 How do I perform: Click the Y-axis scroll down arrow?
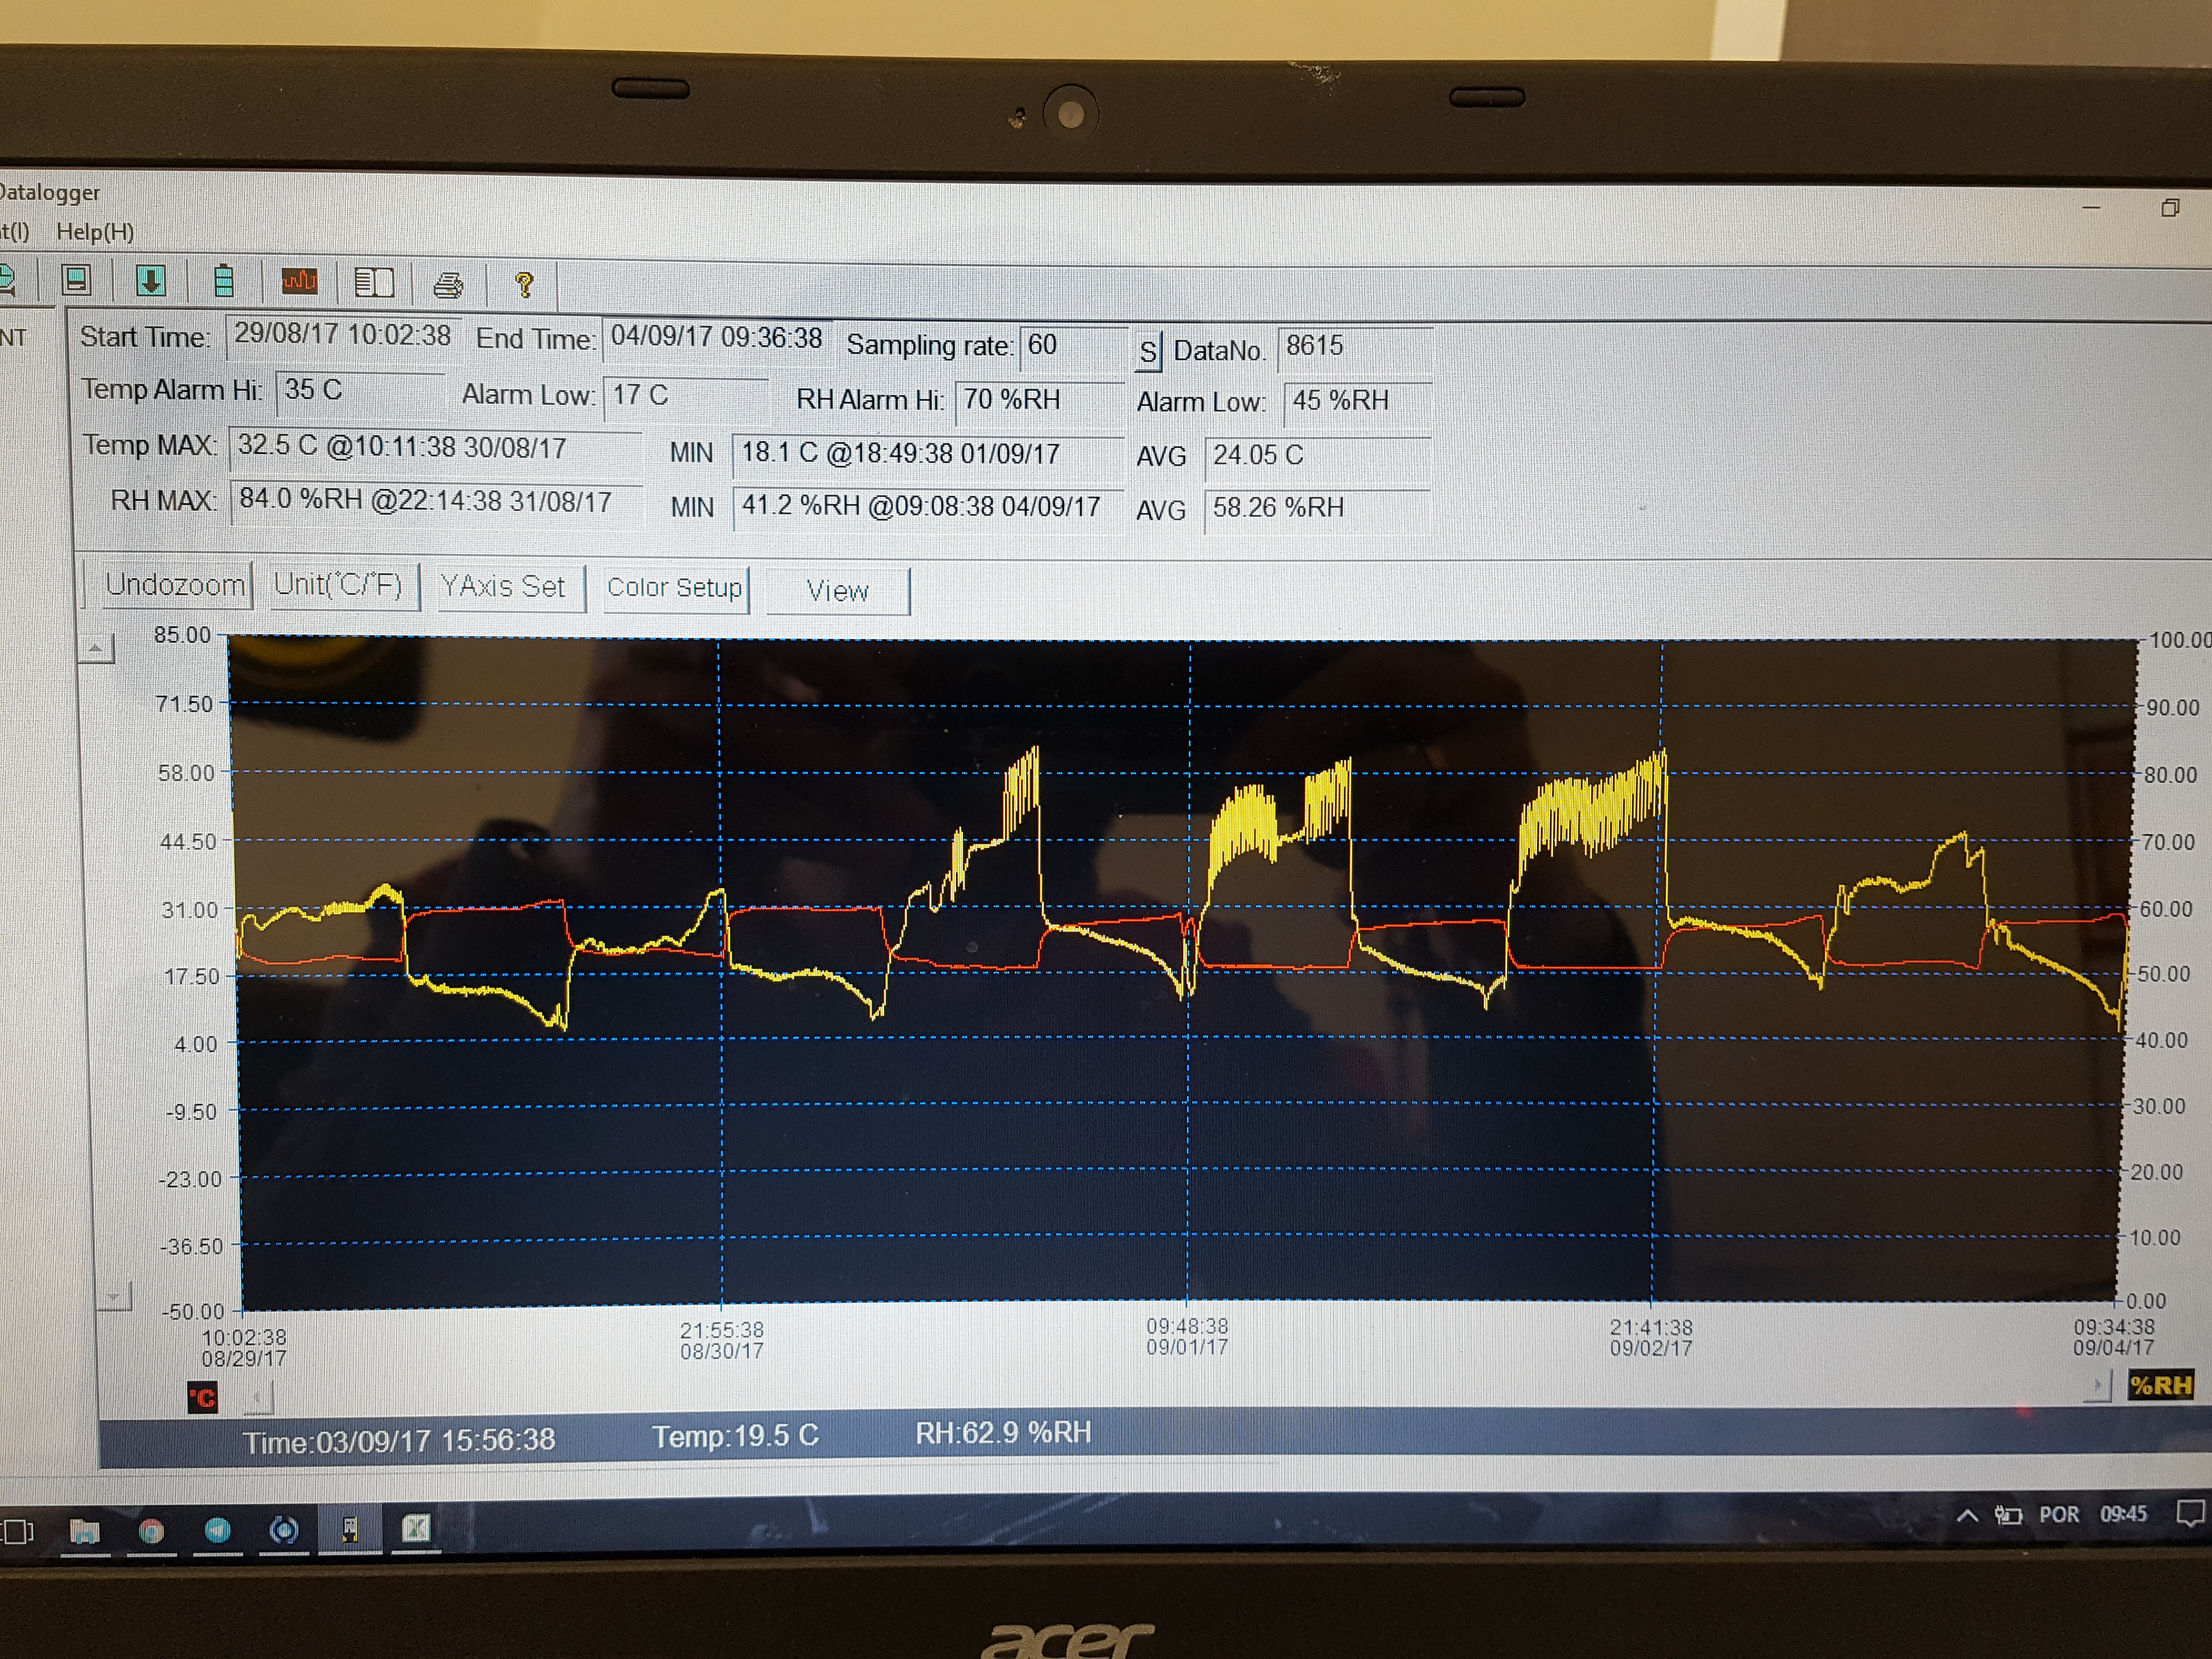[114, 1297]
